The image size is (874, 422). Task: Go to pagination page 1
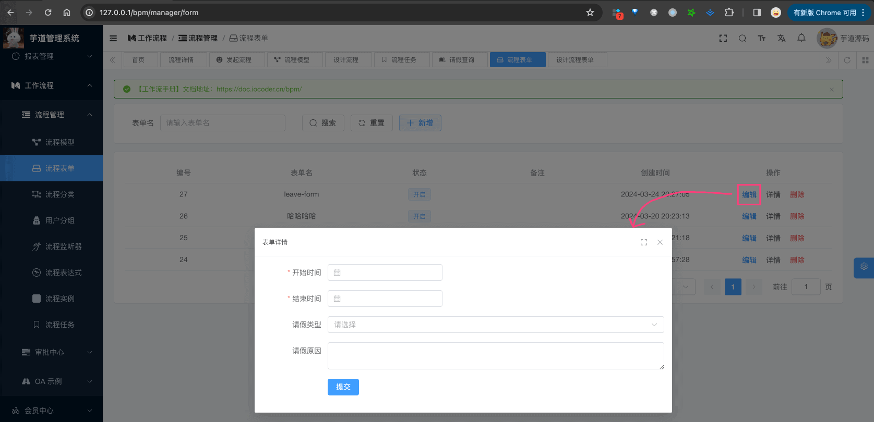(733, 287)
